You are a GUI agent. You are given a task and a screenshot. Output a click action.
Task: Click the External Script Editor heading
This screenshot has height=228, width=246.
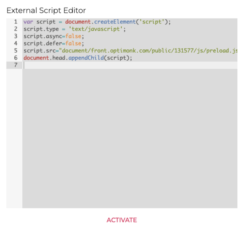coord(46,11)
